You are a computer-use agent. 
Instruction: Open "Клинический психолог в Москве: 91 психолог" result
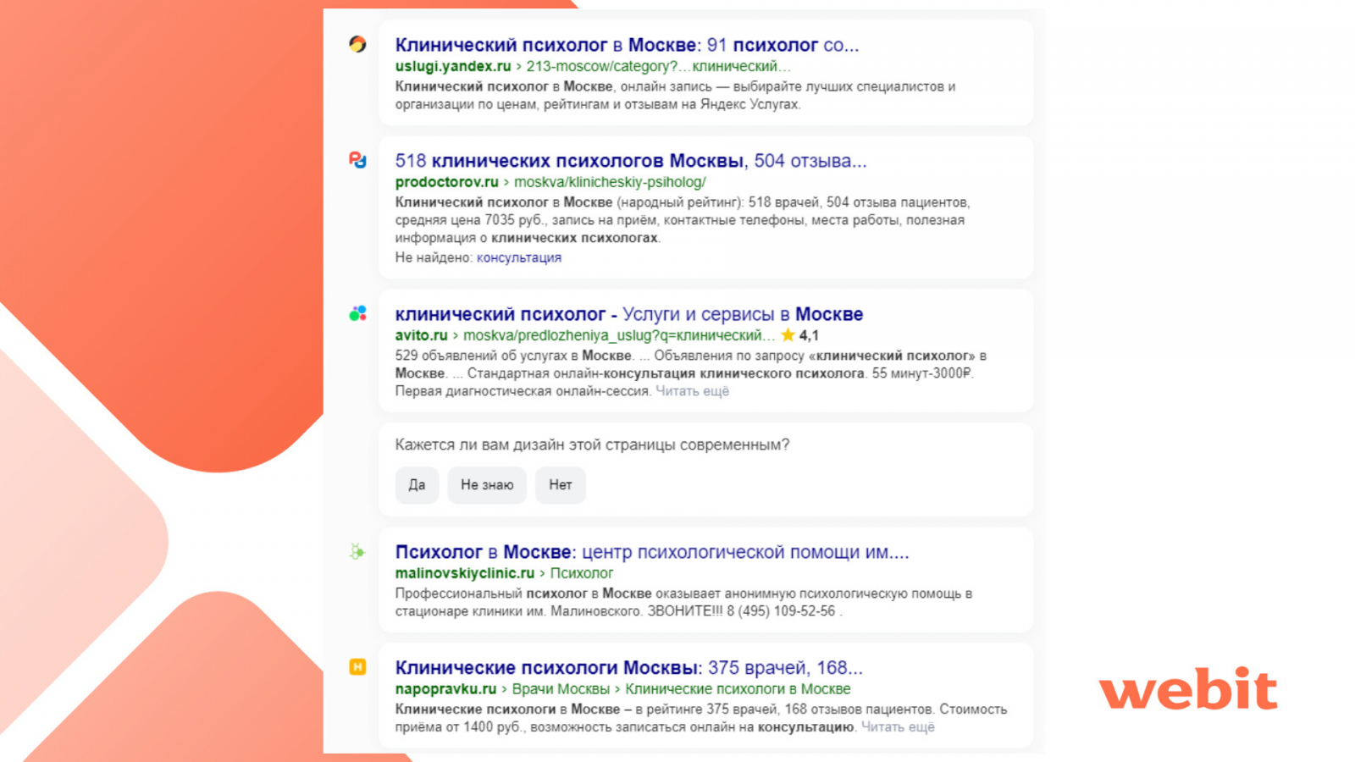click(627, 45)
